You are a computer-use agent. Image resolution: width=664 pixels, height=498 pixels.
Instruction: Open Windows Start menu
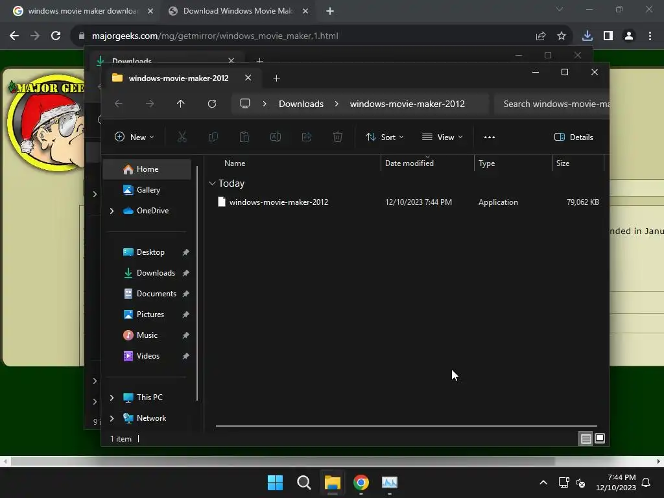(275, 482)
